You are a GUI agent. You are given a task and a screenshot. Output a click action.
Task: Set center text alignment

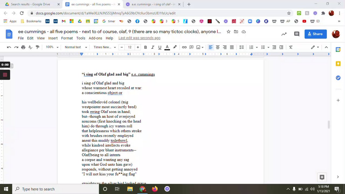click(x=218, y=47)
